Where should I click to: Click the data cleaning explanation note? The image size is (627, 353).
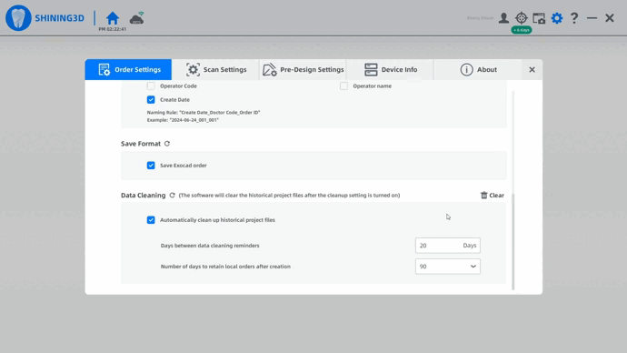289,196
